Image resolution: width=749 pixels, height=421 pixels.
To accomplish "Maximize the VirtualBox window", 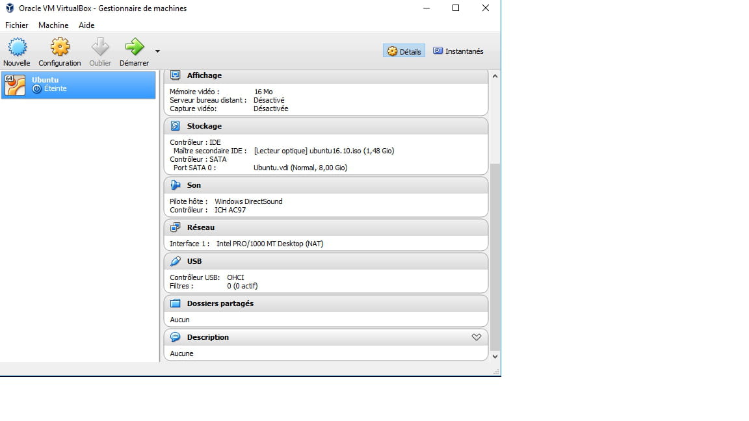I will click(456, 8).
